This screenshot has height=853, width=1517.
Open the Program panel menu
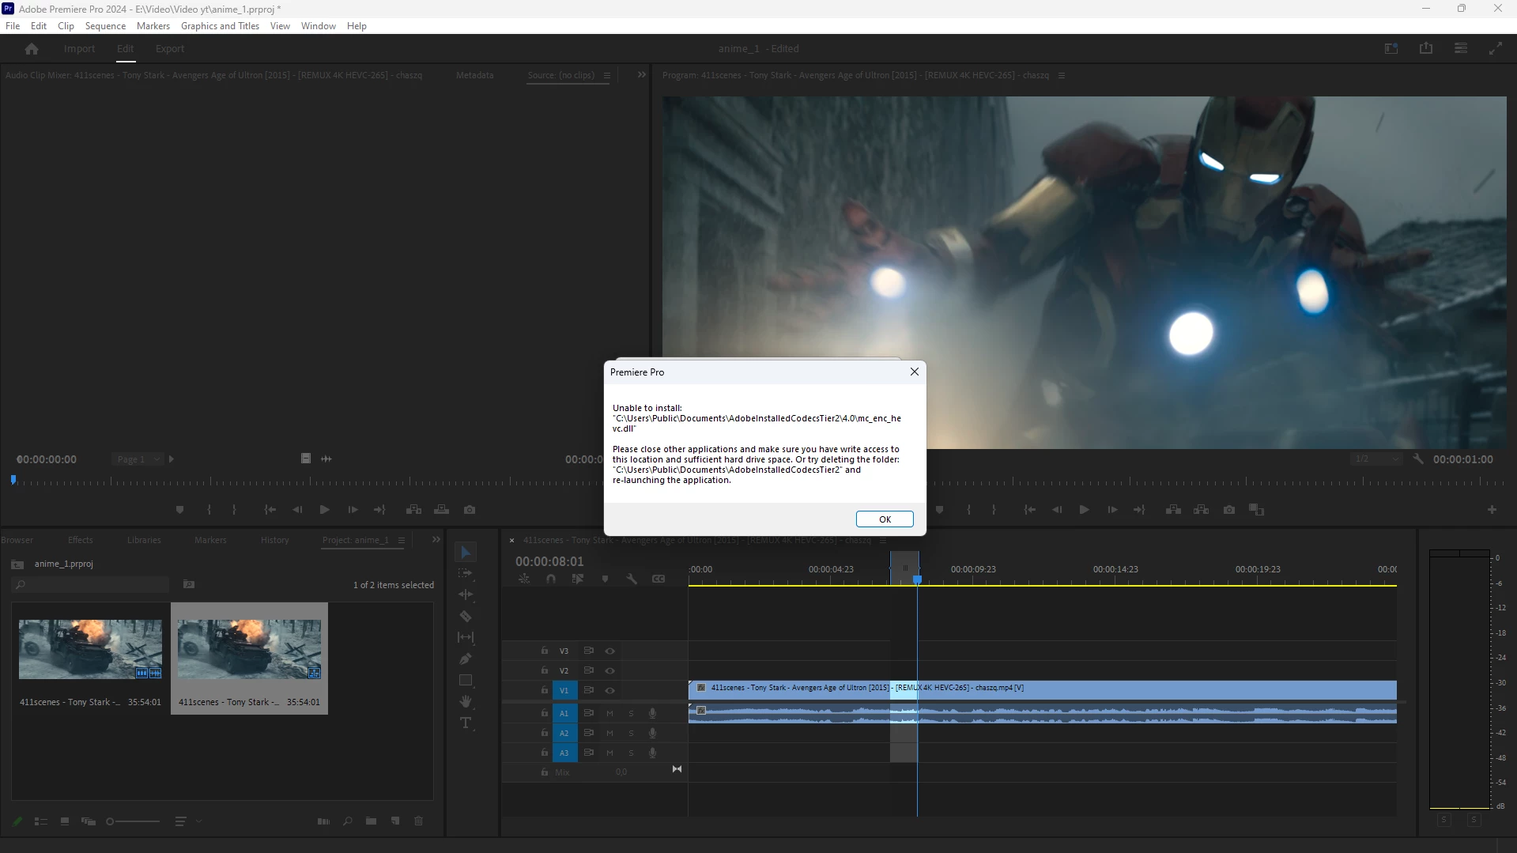click(1062, 76)
